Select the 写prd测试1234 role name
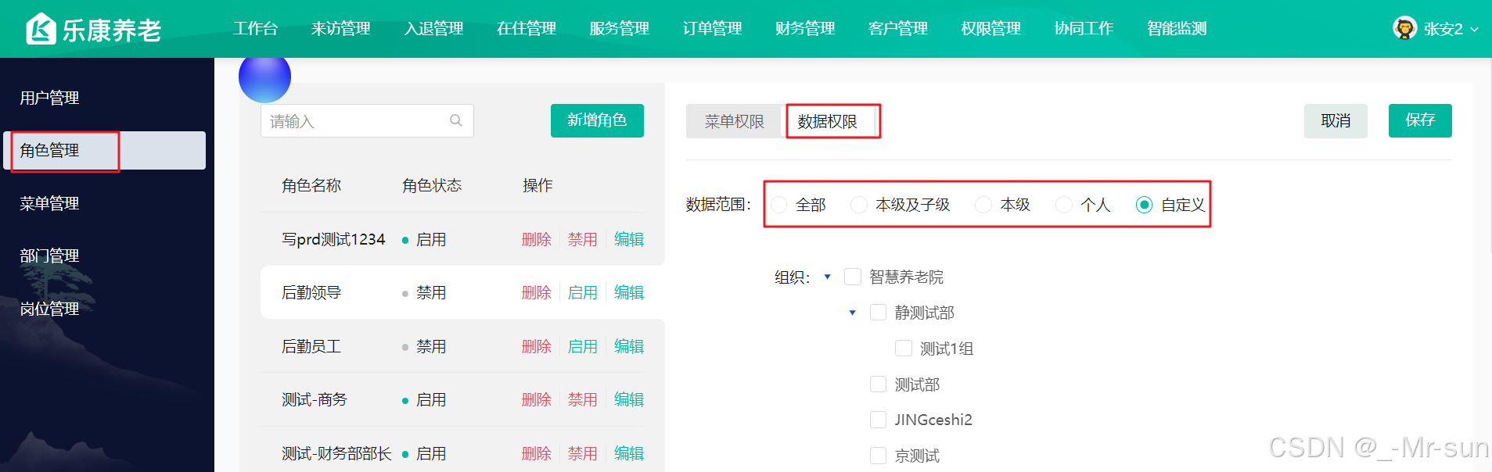Image resolution: width=1492 pixels, height=472 pixels. click(x=333, y=239)
